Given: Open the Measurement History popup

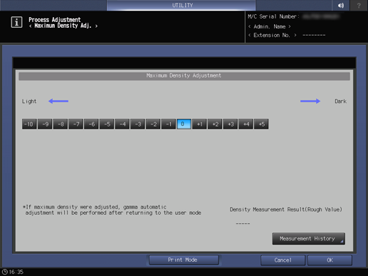Looking at the screenshot, I should (308, 238).
